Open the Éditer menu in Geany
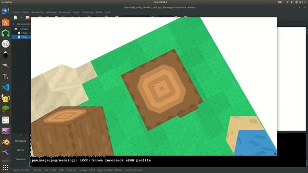The height and width of the screenshot is (173, 308). click(x=26, y=12)
